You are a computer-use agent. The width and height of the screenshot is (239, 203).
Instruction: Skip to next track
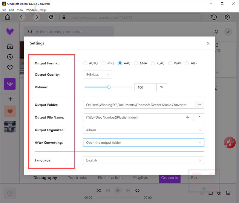tap(128, 190)
